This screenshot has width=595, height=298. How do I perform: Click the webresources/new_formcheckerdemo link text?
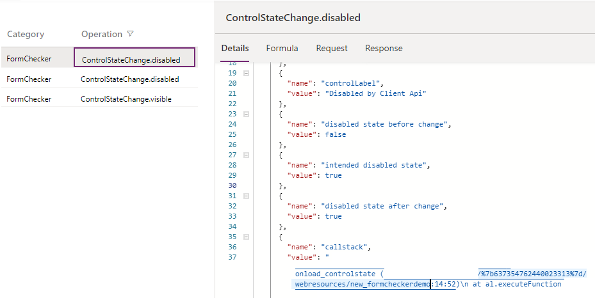coord(362,284)
